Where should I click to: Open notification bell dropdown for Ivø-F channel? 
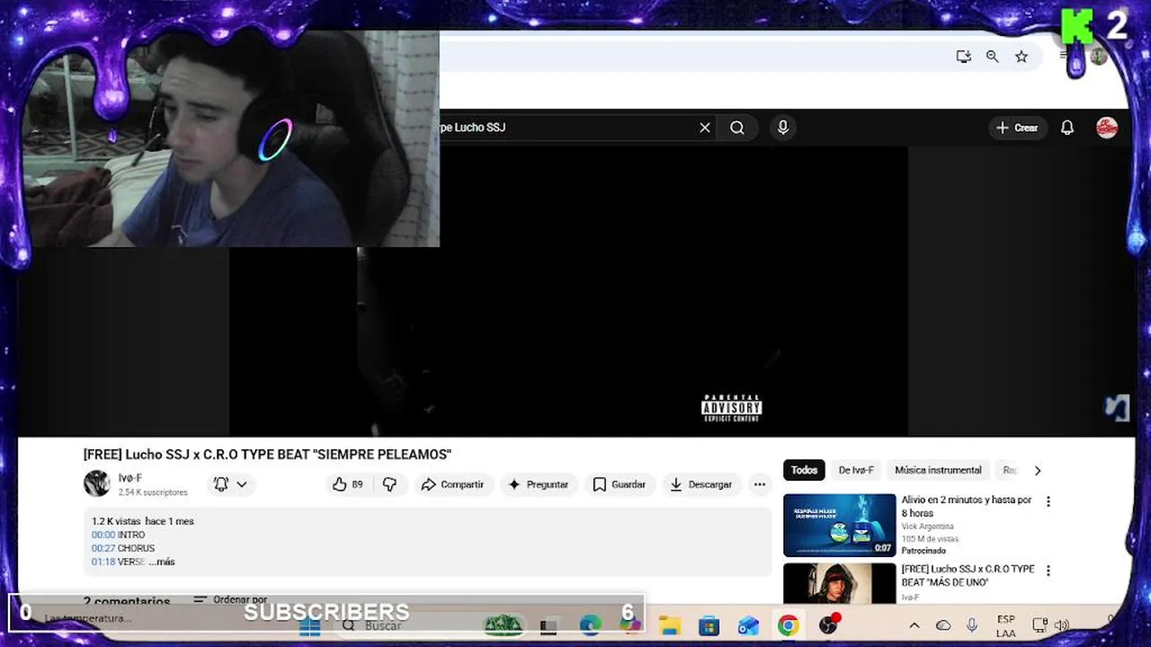(230, 484)
